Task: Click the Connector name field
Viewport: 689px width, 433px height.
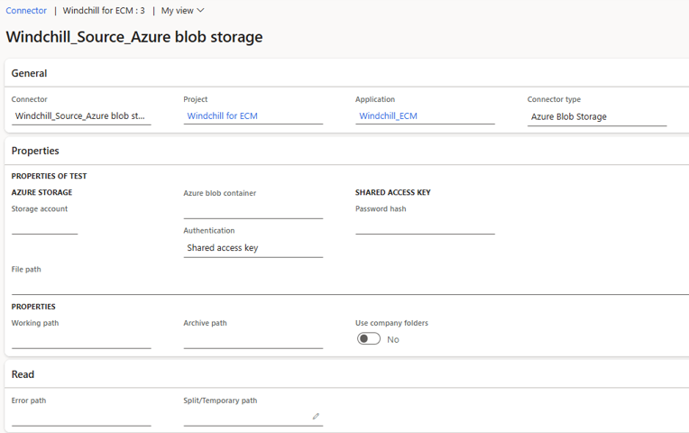Action: tap(81, 116)
